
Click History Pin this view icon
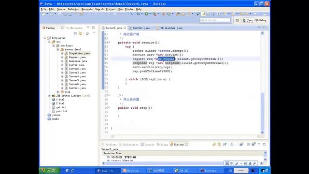[x=225, y=145]
